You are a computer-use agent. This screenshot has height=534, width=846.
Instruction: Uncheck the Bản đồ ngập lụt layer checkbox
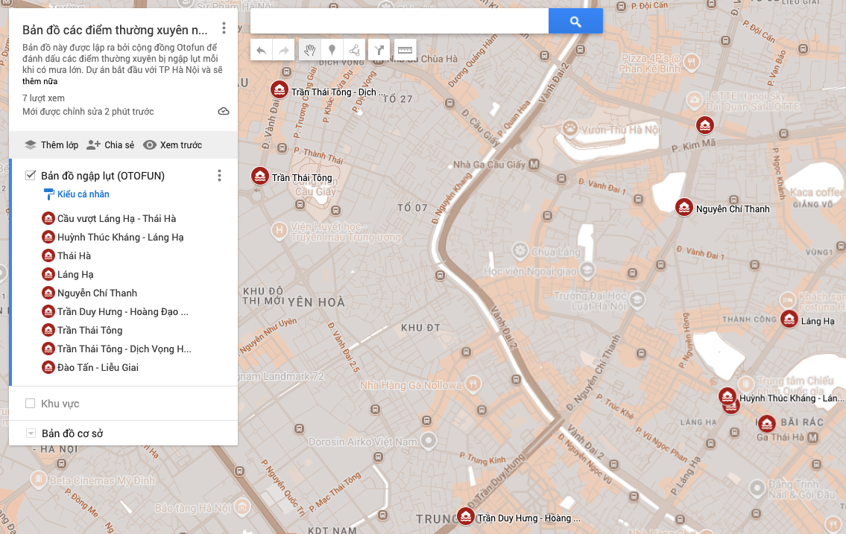pyautogui.click(x=31, y=176)
